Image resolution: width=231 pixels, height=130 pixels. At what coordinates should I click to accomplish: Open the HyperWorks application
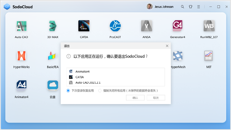21,56
